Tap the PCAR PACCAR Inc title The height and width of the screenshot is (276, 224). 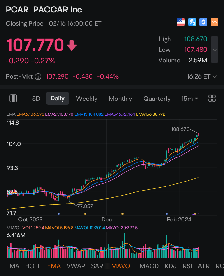coord(44,9)
